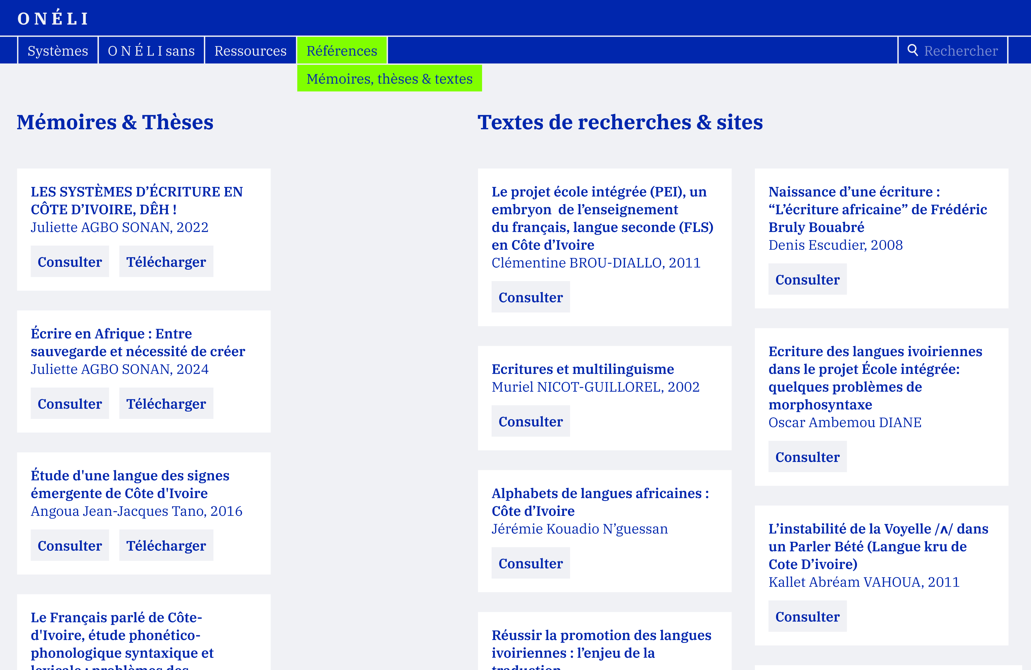Download the 2016 langue des signes thesis
1031x670 pixels.
pyautogui.click(x=166, y=545)
